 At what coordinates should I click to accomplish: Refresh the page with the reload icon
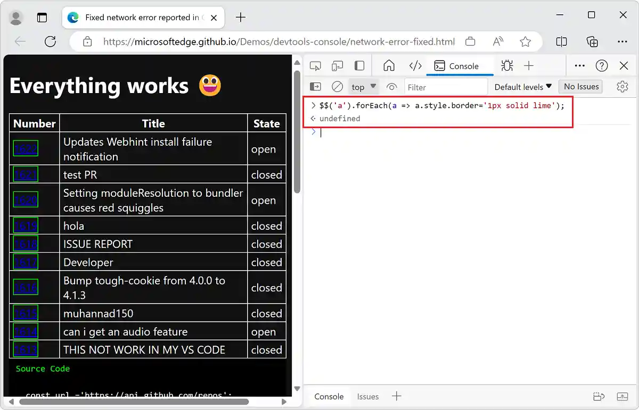click(51, 41)
